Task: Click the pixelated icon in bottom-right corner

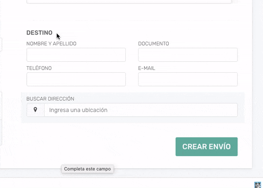Action: (x=258, y=184)
